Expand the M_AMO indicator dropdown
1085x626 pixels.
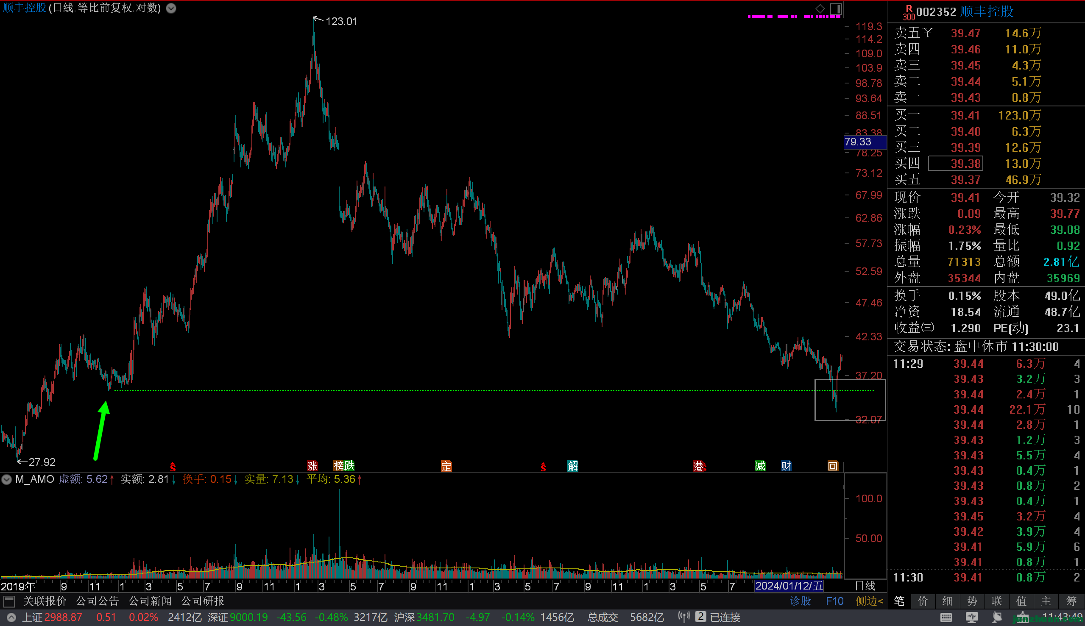(x=6, y=479)
